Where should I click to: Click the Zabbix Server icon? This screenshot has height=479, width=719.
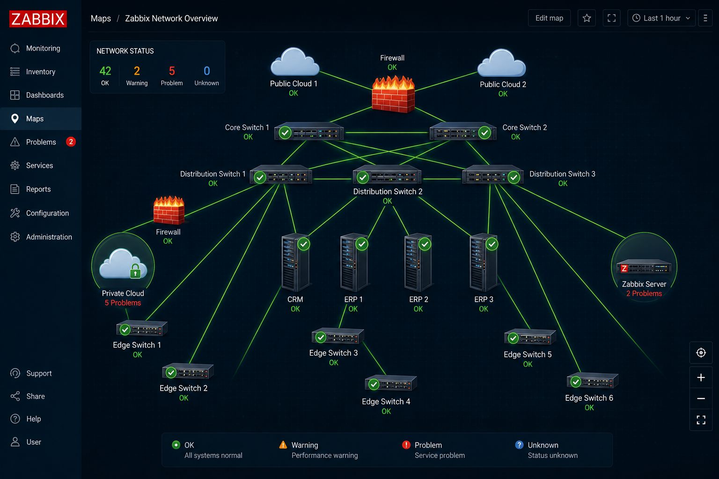[x=644, y=267]
